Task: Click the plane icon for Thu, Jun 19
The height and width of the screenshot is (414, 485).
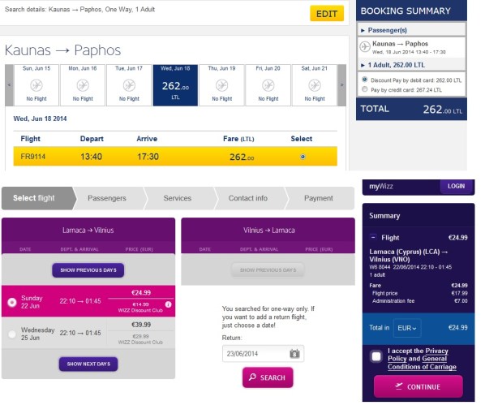Action: (221, 85)
